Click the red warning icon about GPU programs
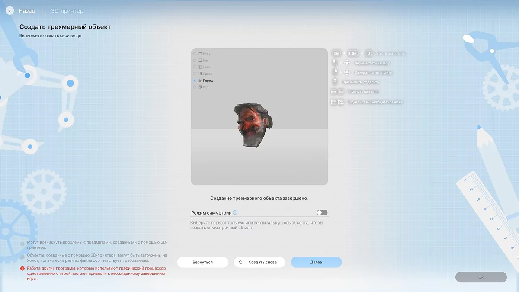The height and width of the screenshot is (292, 519). (x=22, y=268)
